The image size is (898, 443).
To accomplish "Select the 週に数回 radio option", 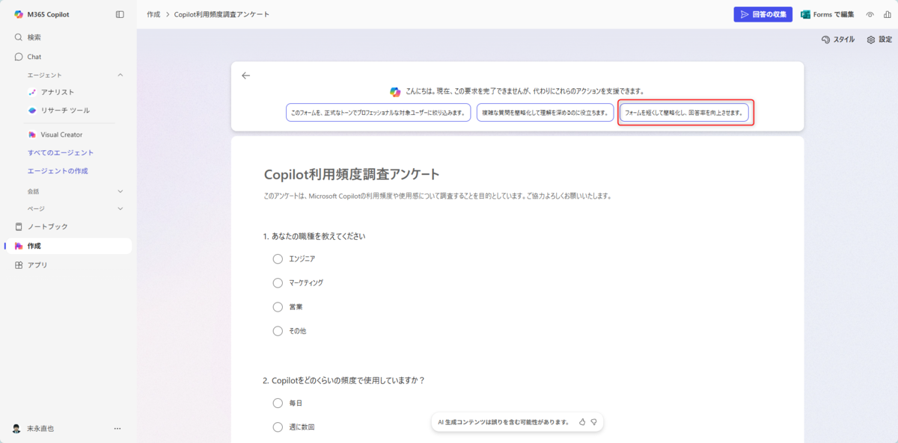I will [x=278, y=427].
